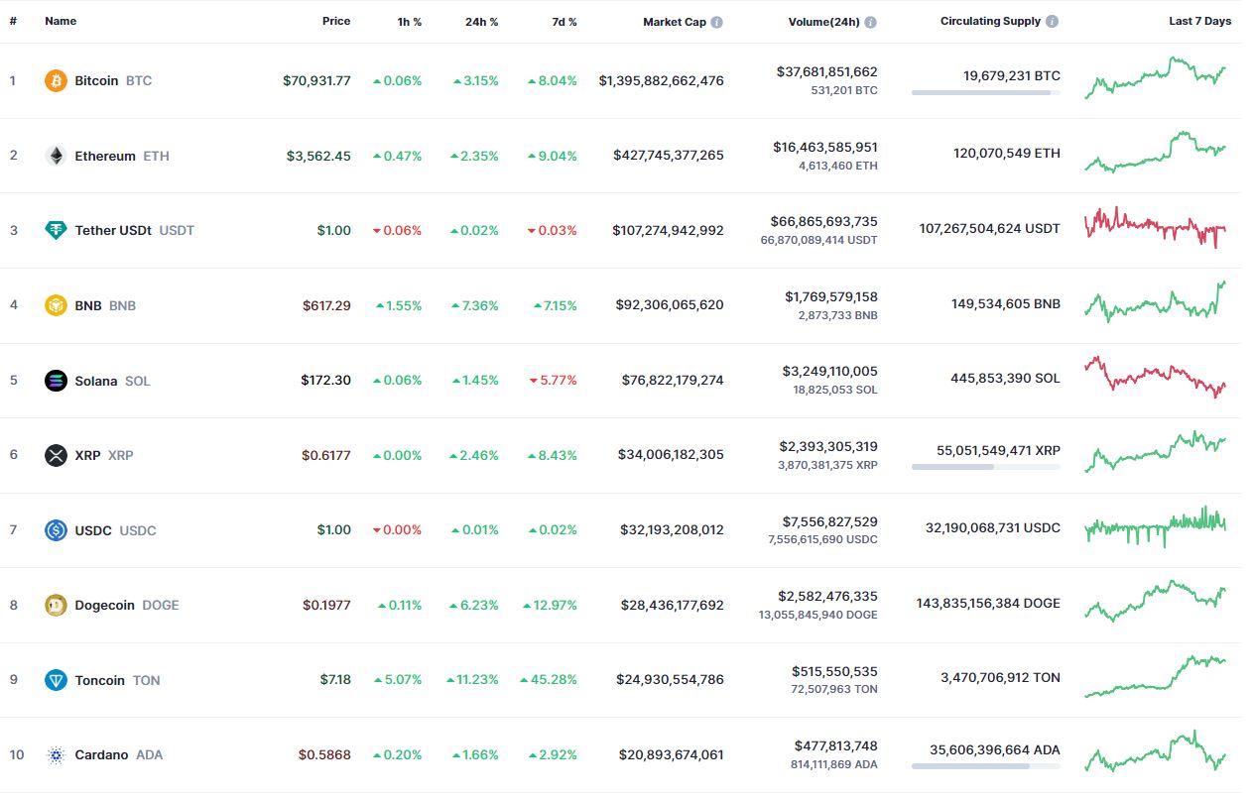Click Toncoin 1h change 5.07%
The height and width of the screenshot is (799, 1254).
point(397,680)
